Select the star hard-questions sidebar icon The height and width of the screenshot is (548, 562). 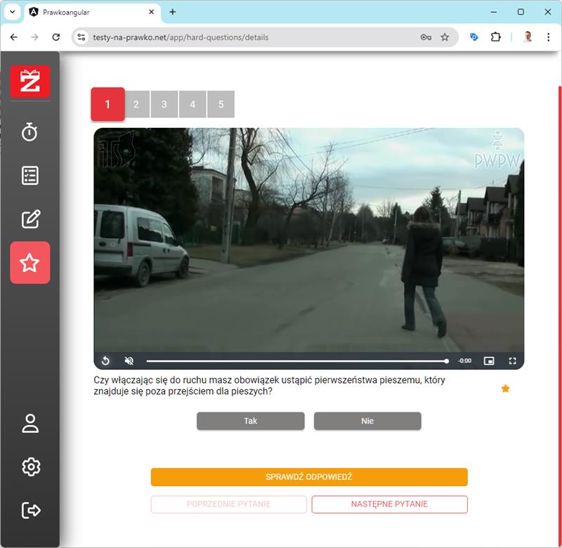coord(30,263)
